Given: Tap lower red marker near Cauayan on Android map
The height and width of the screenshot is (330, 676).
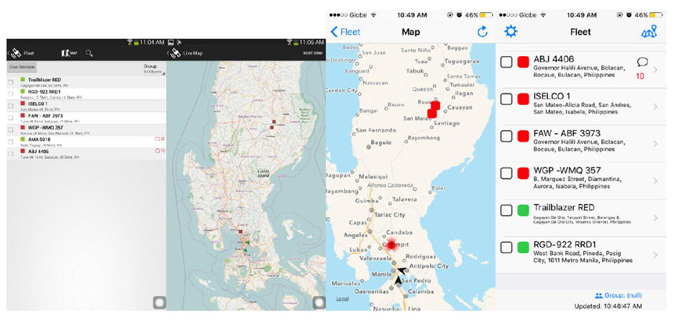Looking at the screenshot, I should click(272, 127).
